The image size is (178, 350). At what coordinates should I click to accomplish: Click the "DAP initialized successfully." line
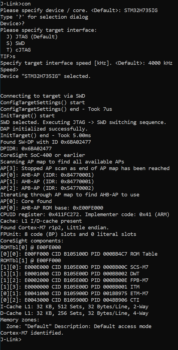44,129
